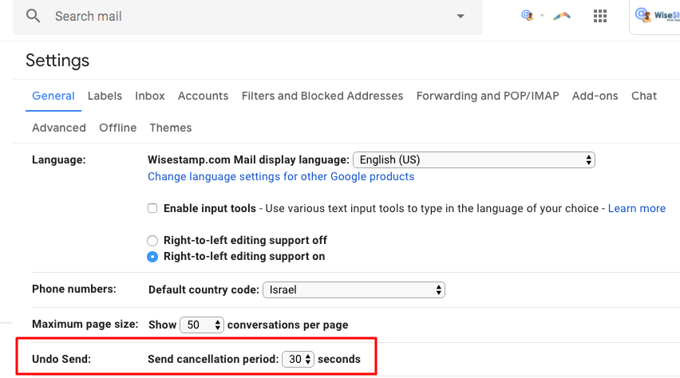The image size is (680, 378).
Task: Click Change language settings link
Action: tap(281, 176)
